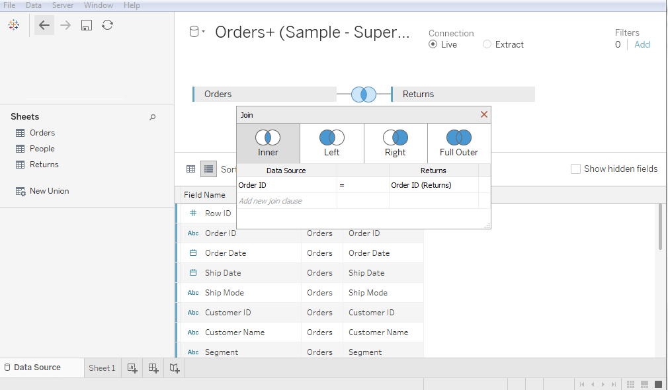
Task: Click the search icon next to Sheets
Action: [153, 117]
